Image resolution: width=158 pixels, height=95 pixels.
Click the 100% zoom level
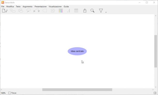[x=3, y=93]
